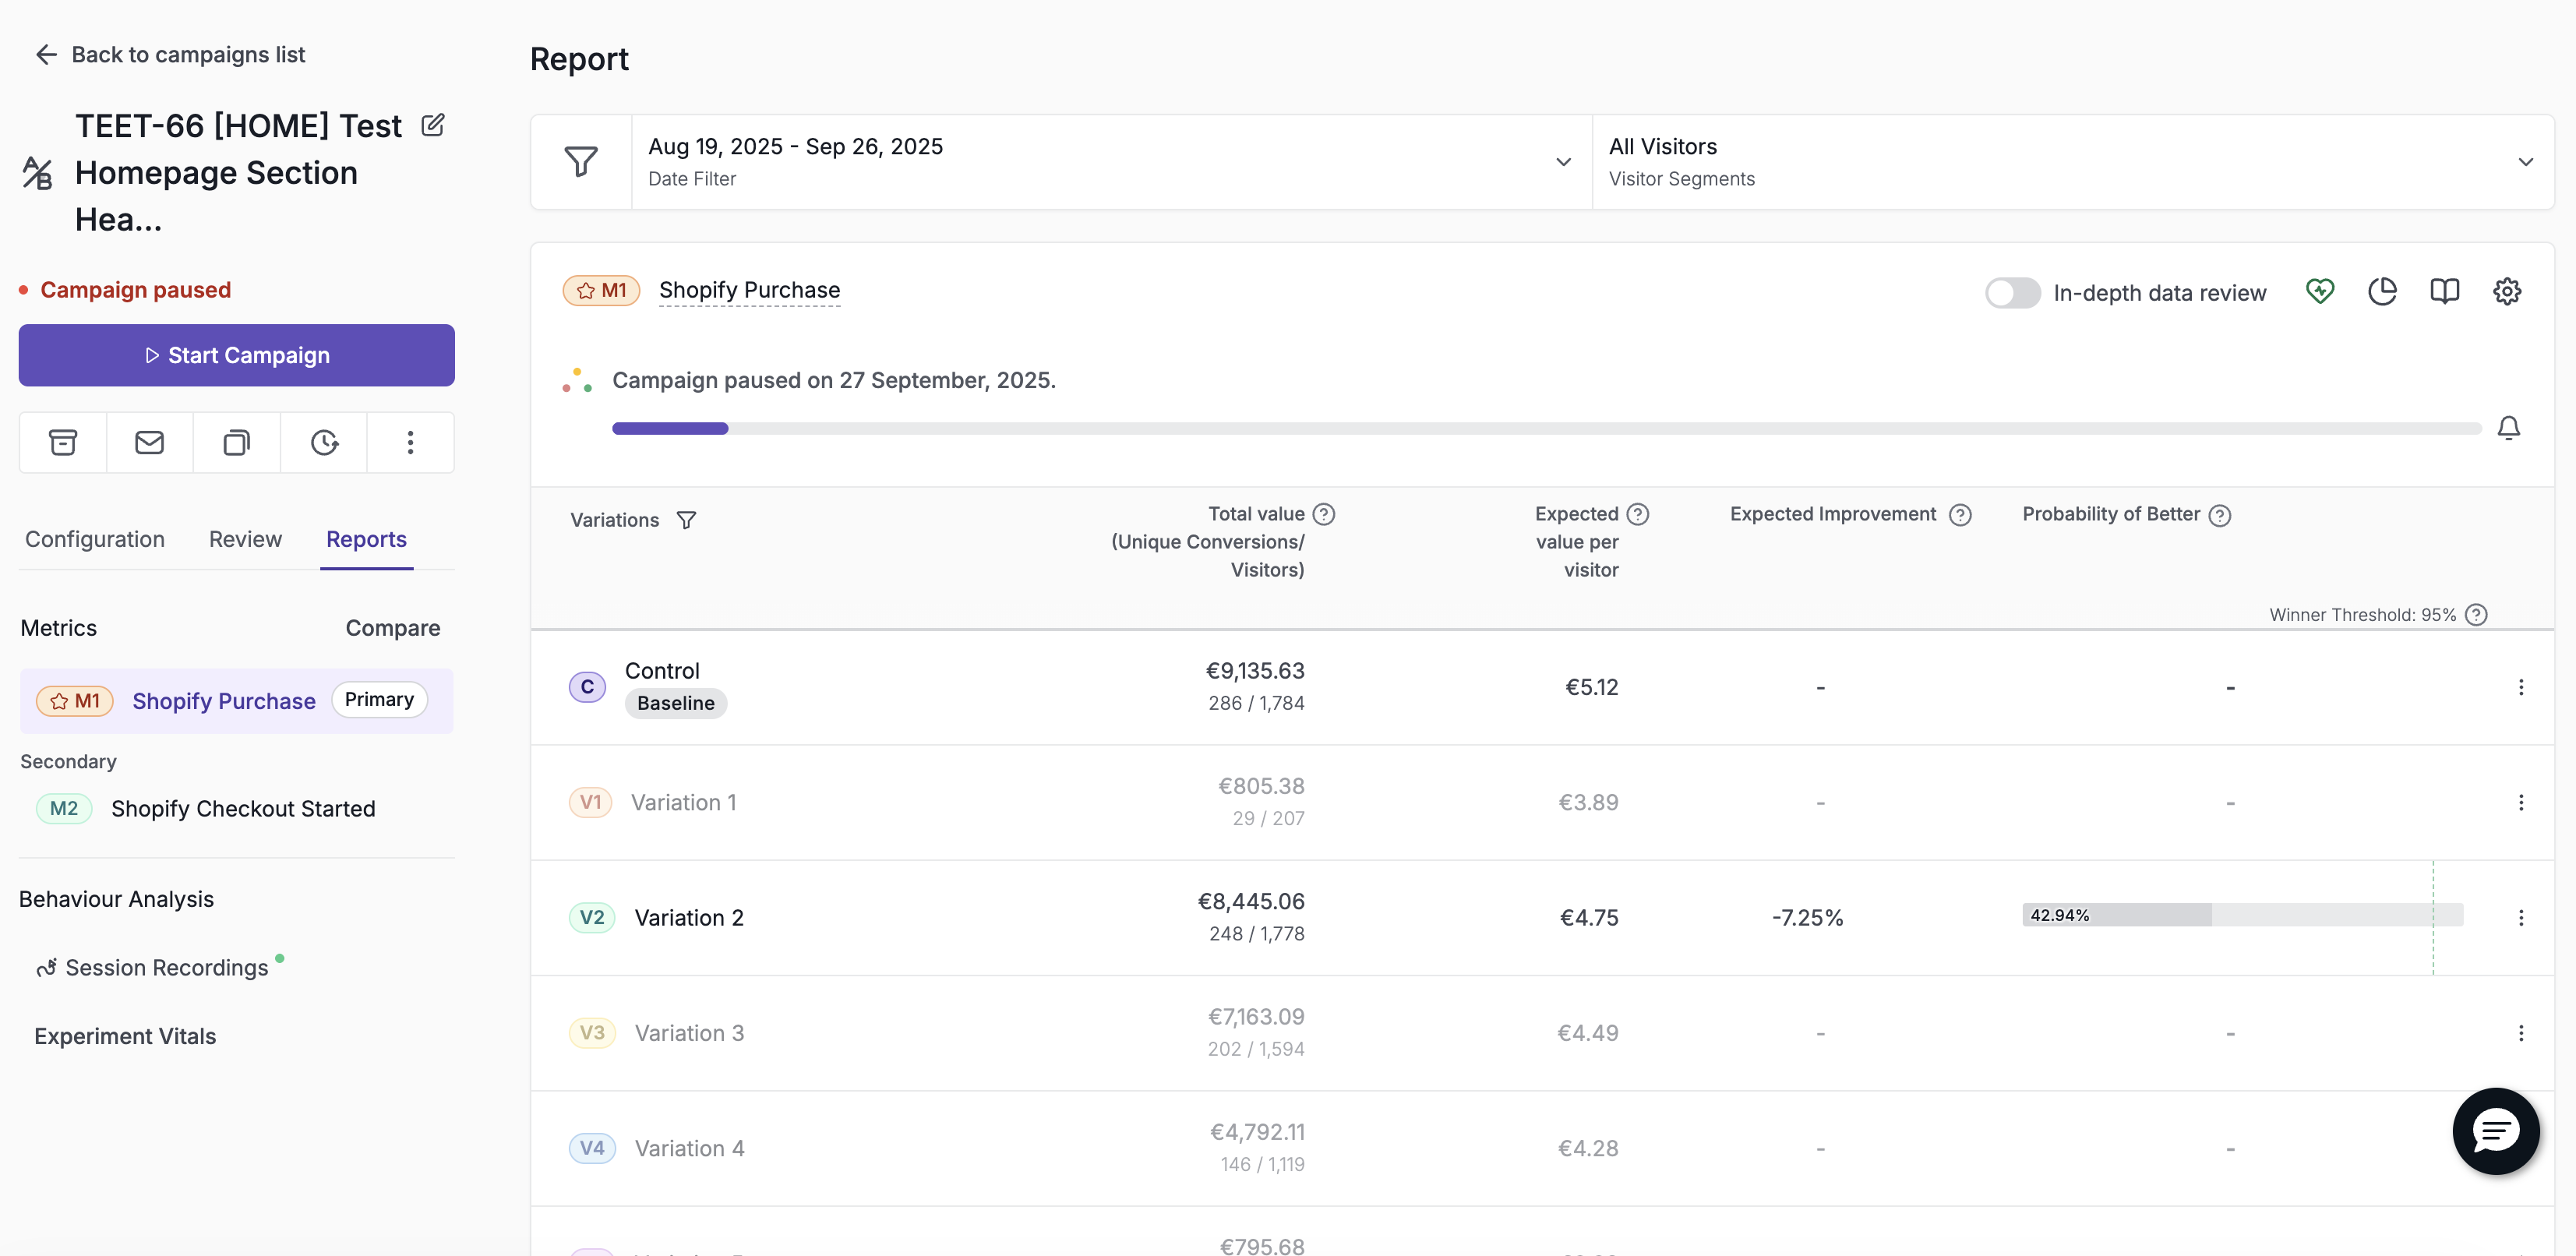Filter variations using funnel icon

tap(686, 520)
